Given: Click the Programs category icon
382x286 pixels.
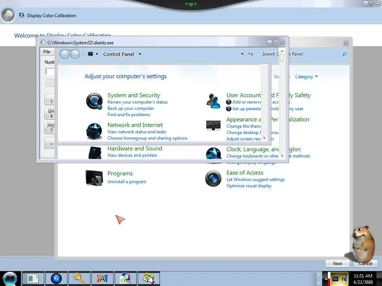Looking at the screenshot, I should 94,178.
